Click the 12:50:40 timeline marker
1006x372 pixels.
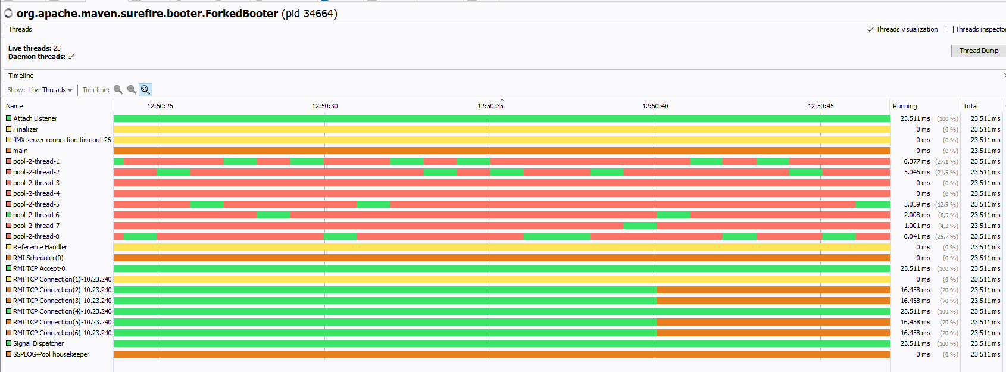[655, 106]
